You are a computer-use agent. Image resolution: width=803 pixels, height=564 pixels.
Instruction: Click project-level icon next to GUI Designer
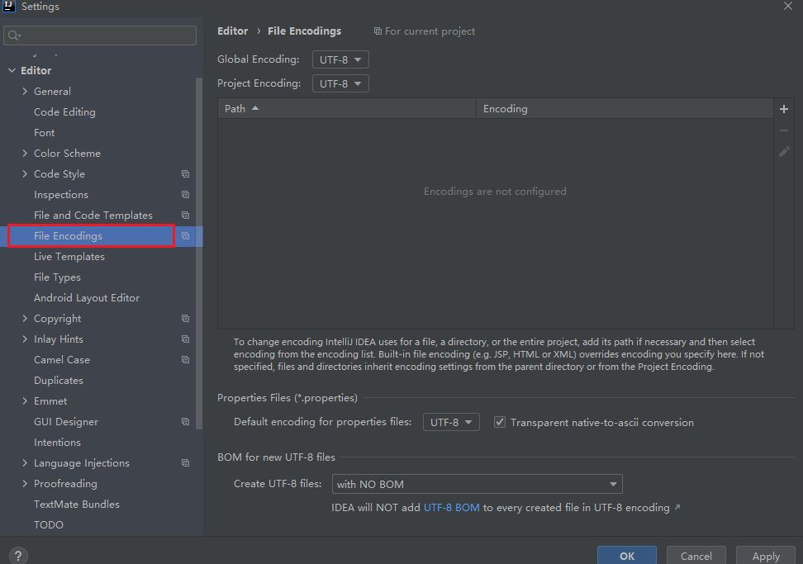point(185,422)
